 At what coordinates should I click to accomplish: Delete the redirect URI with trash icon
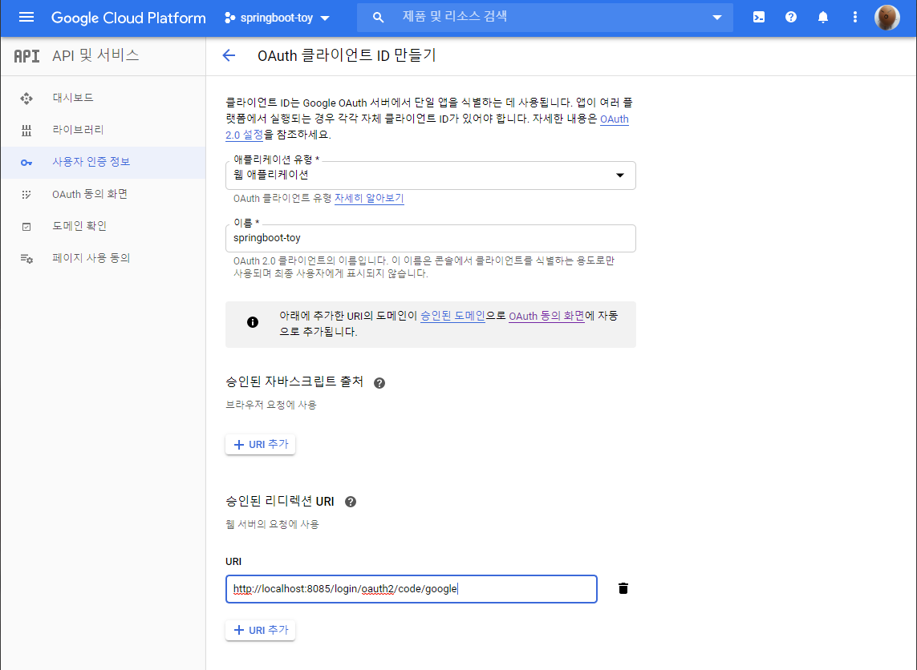click(623, 588)
